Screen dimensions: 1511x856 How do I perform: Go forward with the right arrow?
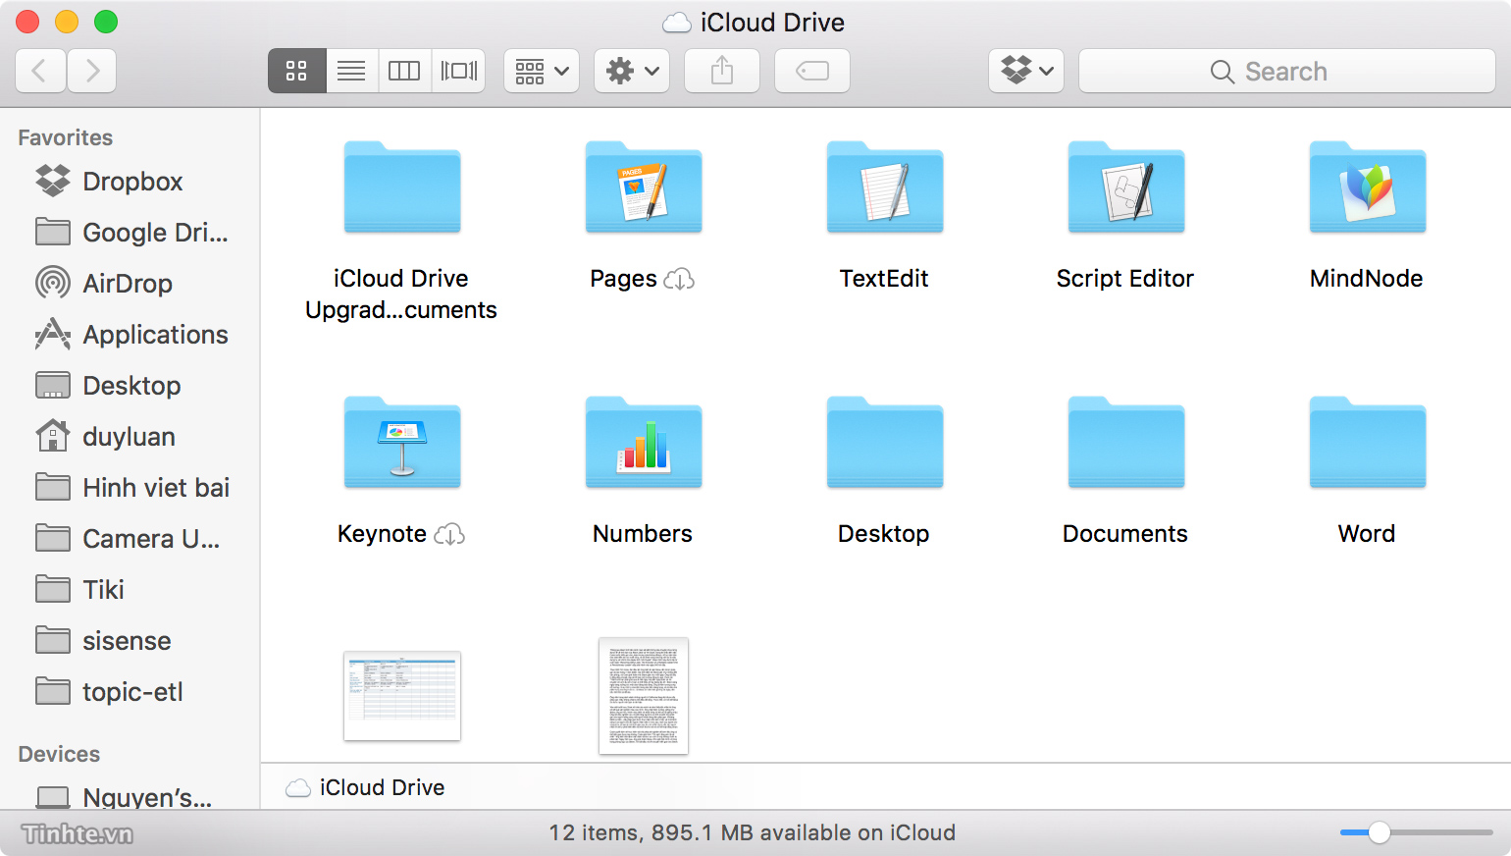pos(92,71)
